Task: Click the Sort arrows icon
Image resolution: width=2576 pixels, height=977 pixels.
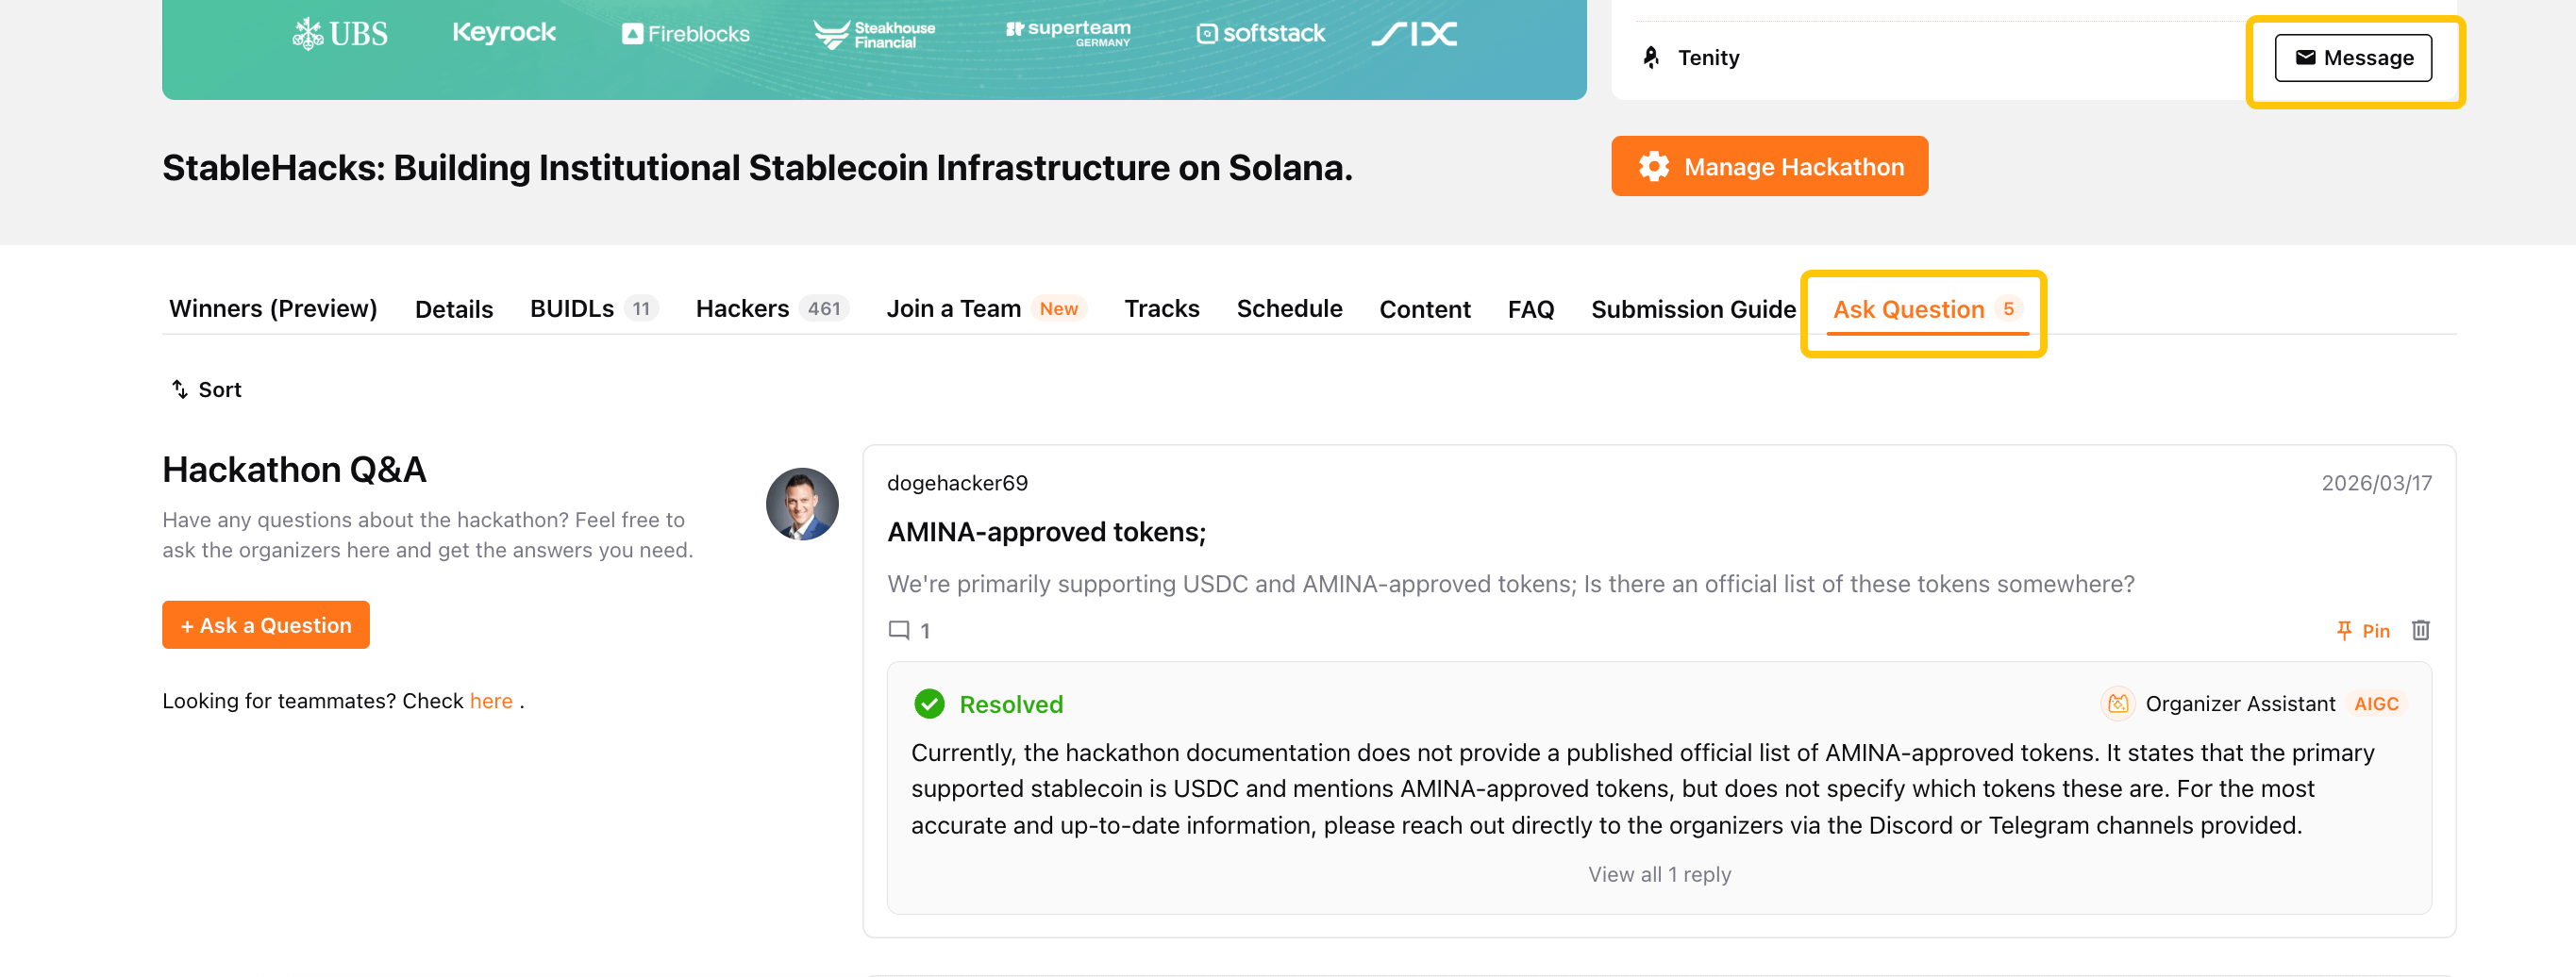Action: [x=180, y=389]
